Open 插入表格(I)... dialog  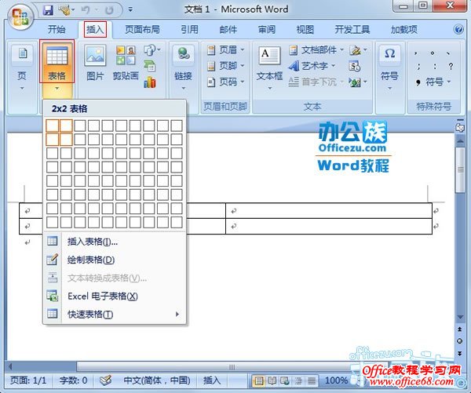click(x=115, y=242)
